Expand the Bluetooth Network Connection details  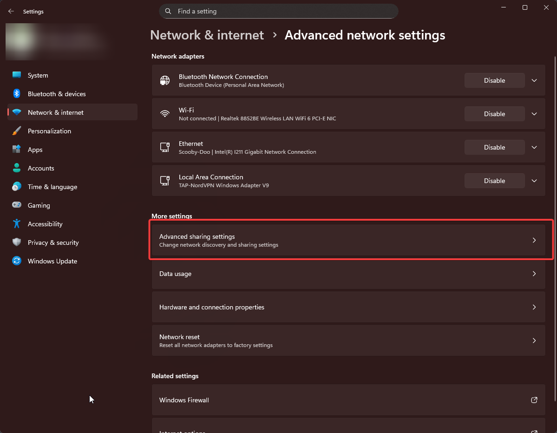click(x=534, y=80)
